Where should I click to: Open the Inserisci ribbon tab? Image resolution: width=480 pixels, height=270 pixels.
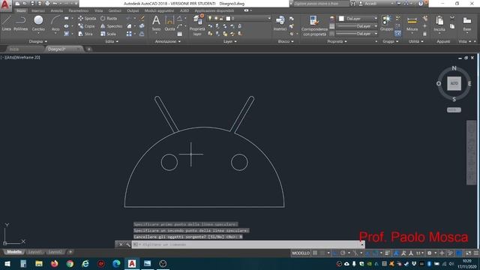tap(38, 10)
